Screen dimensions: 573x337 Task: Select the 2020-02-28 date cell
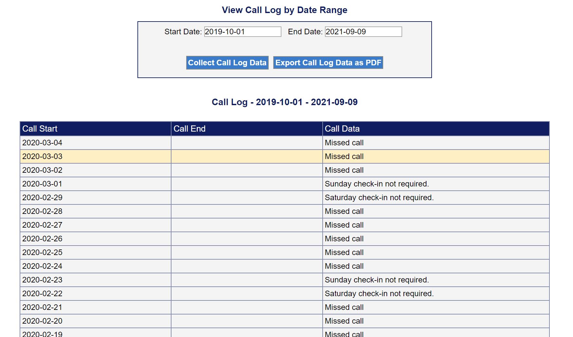click(x=42, y=211)
